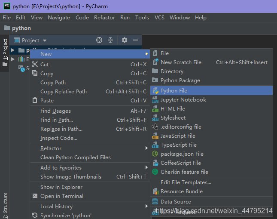Expand Add to Favorites submenu arrow
Viewport: 277px width, 219px height.
(146, 167)
